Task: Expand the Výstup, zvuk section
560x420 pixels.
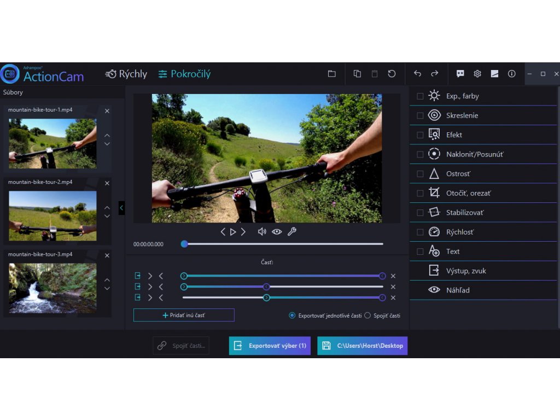Action: [x=466, y=271]
